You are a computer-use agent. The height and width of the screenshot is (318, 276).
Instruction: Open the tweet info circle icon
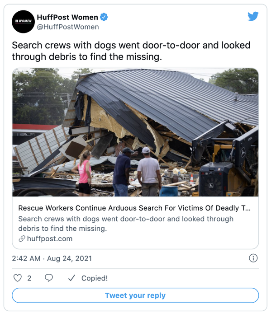pyautogui.click(x=253, y=258)
